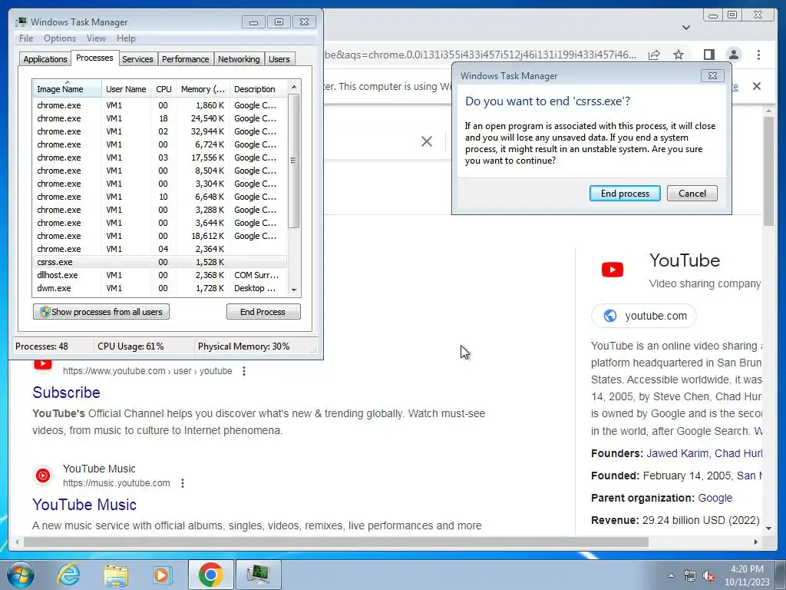Sort processes by CPU column

[x=164, y=89]
